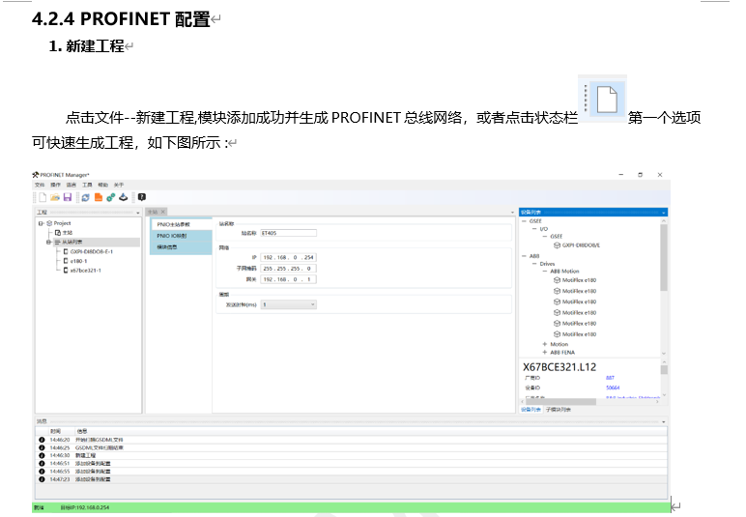Open the 帮助 menu
The height and width of the screenshot is (517, 746).
click(102, 185)
